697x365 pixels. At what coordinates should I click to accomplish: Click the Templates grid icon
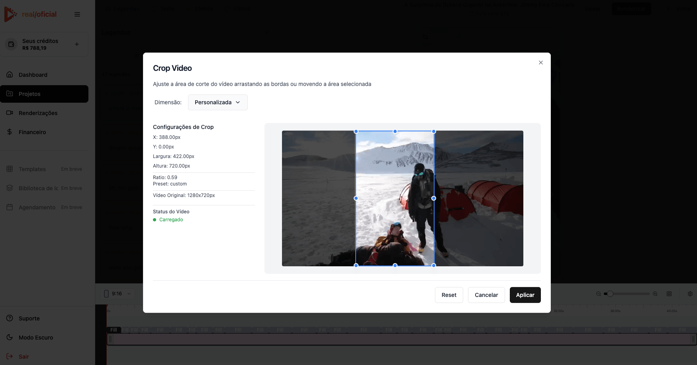point(10,169)
